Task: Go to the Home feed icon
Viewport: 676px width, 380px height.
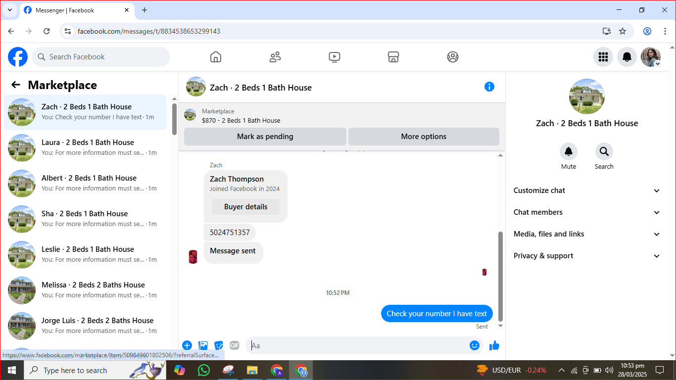Action: coord(216,57)
